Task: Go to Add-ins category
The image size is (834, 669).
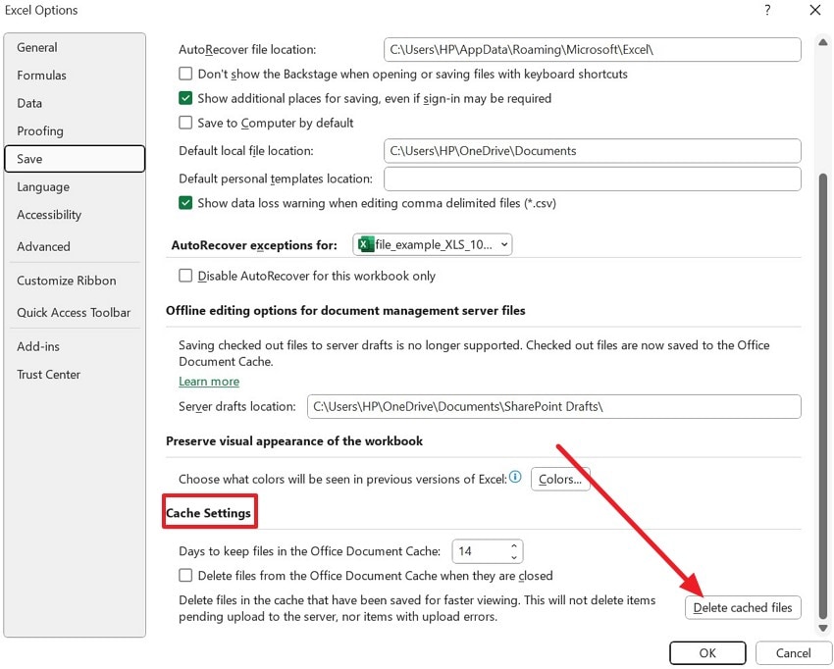Action: pyautogui.click(x=75, y=346)
